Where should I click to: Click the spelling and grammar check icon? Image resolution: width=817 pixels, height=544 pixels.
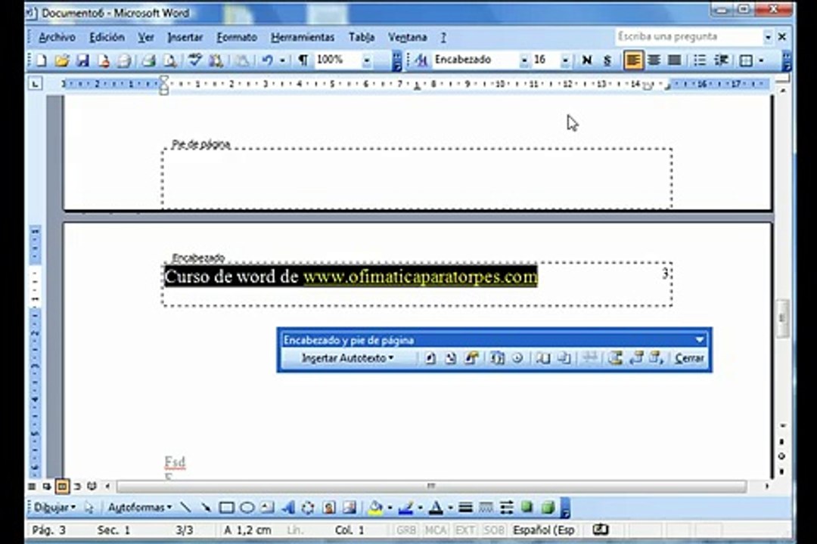point(195,60)
